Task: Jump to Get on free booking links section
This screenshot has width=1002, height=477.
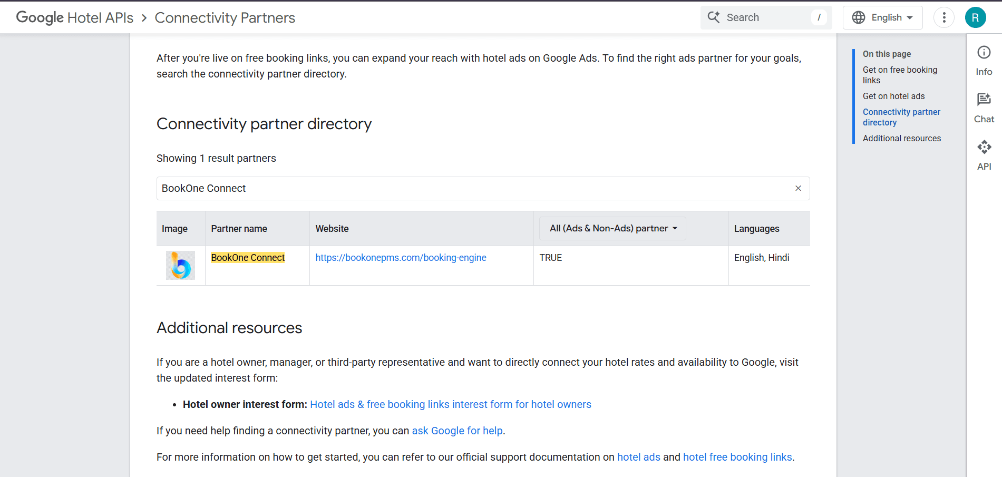Action: coord(900,75)
